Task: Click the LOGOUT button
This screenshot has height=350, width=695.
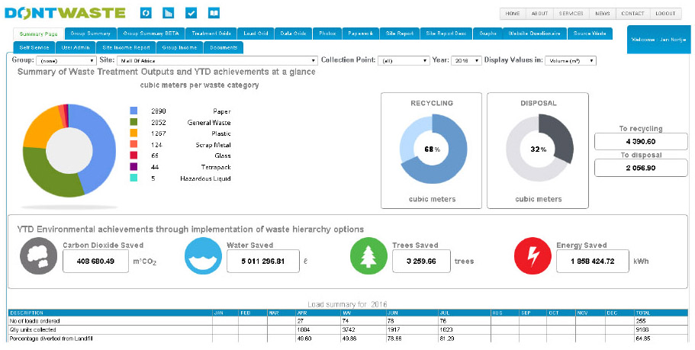Action: (664, 14)
